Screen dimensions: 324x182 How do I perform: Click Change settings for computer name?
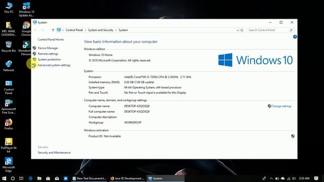point(281,106)
